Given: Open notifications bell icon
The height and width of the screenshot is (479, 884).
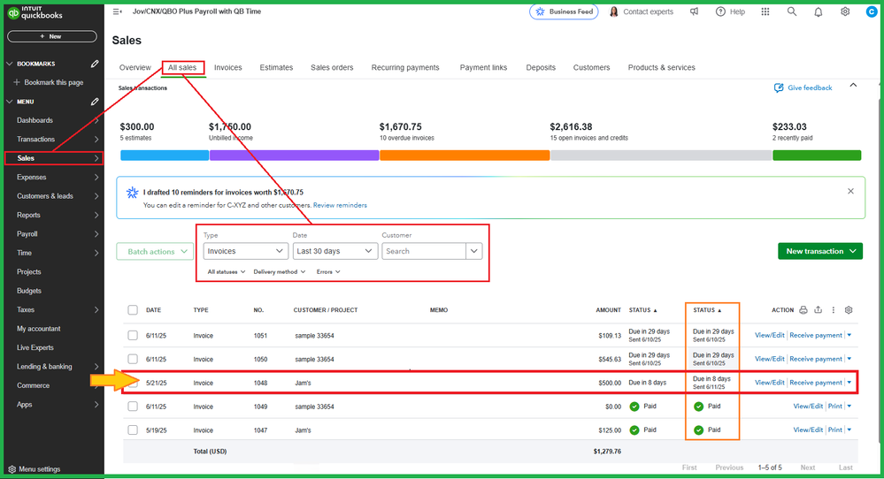Looking at the screenshot, I should tap(818, 11).
